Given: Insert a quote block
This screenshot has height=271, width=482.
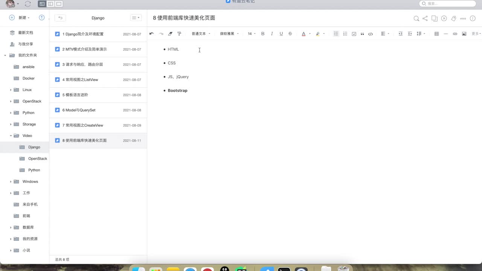Looking at the screenshot, I should (362, 34).
